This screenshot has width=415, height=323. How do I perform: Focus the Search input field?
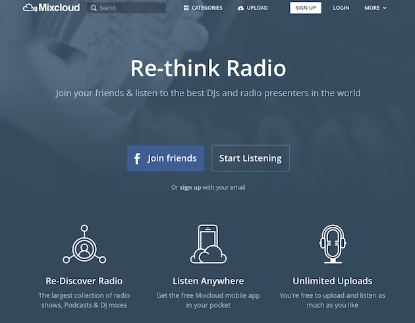126,8
